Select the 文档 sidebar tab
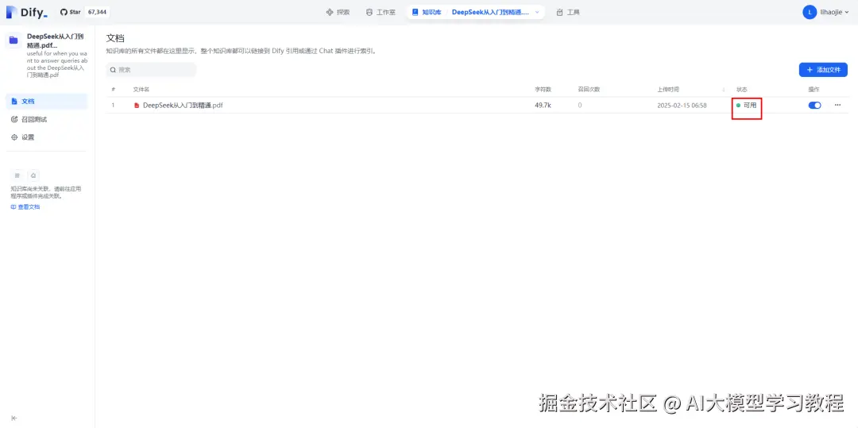The image size is (858, 428). [46, 101]
